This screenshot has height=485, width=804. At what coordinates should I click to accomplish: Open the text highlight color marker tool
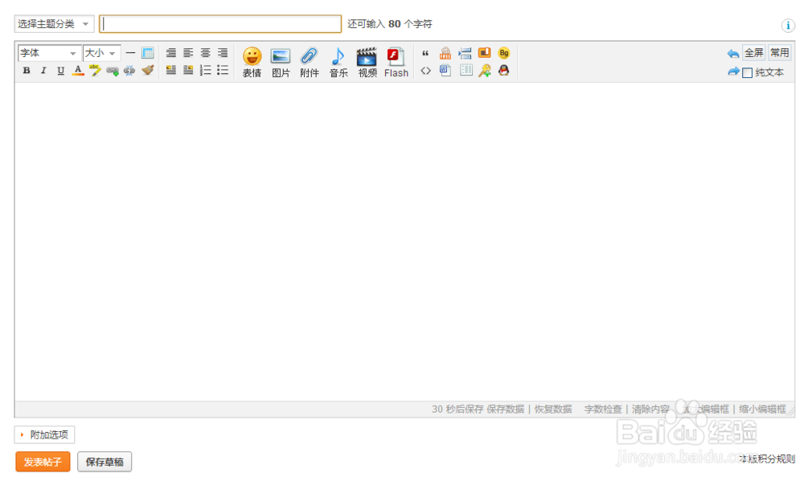[x=95, y=70]
